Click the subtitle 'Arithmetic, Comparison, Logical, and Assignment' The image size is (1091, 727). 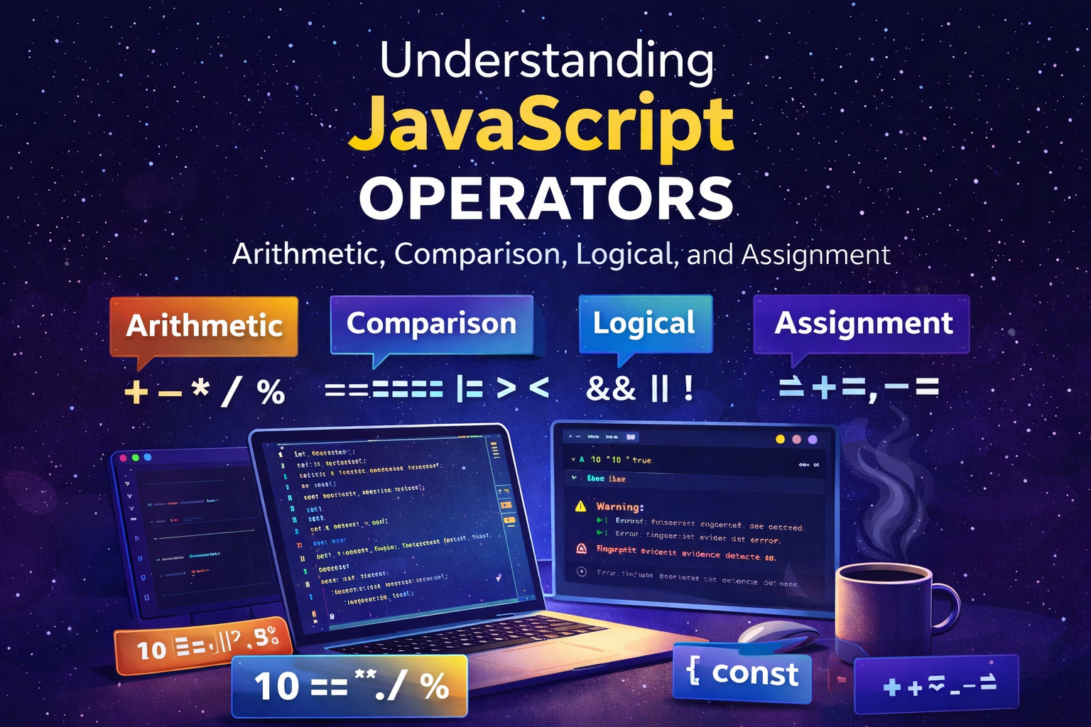point(561,254)
